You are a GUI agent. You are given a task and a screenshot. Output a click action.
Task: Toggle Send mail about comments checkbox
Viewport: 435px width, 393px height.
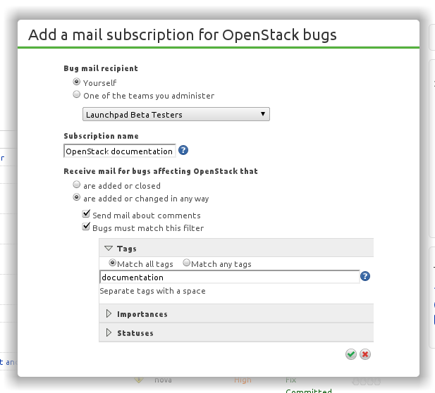click(86, 213)
